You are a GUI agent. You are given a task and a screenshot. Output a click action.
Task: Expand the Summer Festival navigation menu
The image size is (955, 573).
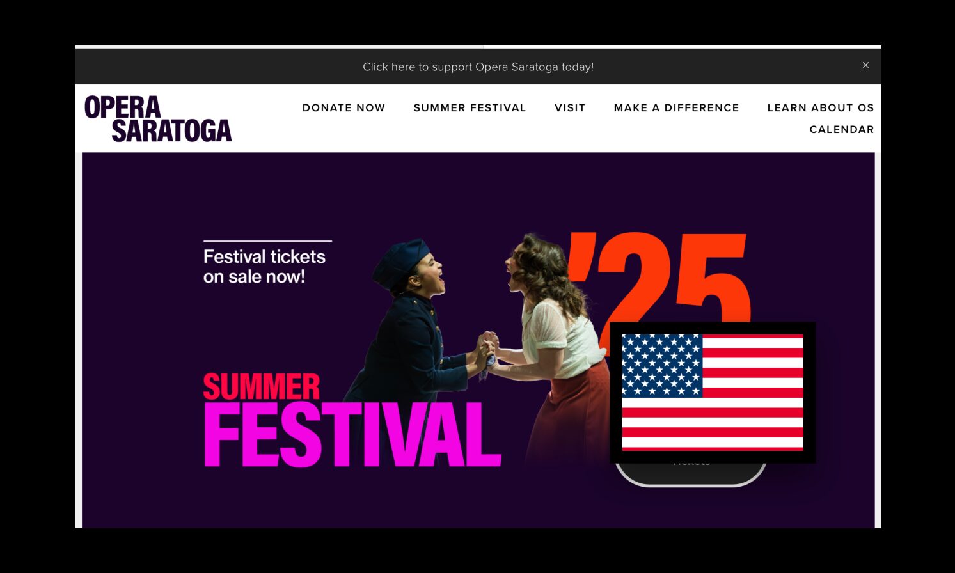470,107
